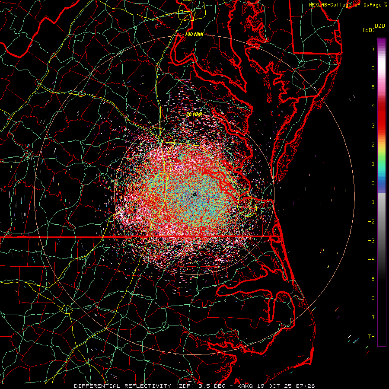Click the ZDR color scale bar
The width and height of the screenshot is (389, 389).
(382, 192)
